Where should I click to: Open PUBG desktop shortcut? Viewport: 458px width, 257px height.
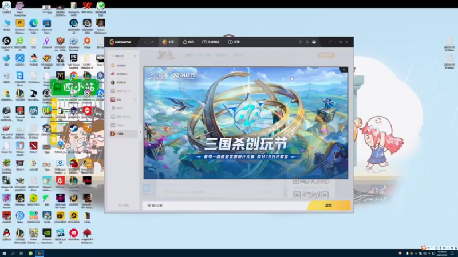pos(6,113)
